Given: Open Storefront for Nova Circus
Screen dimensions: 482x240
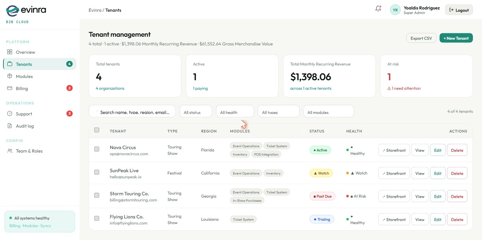Looking at the screenshot, I should pos(394,150).
